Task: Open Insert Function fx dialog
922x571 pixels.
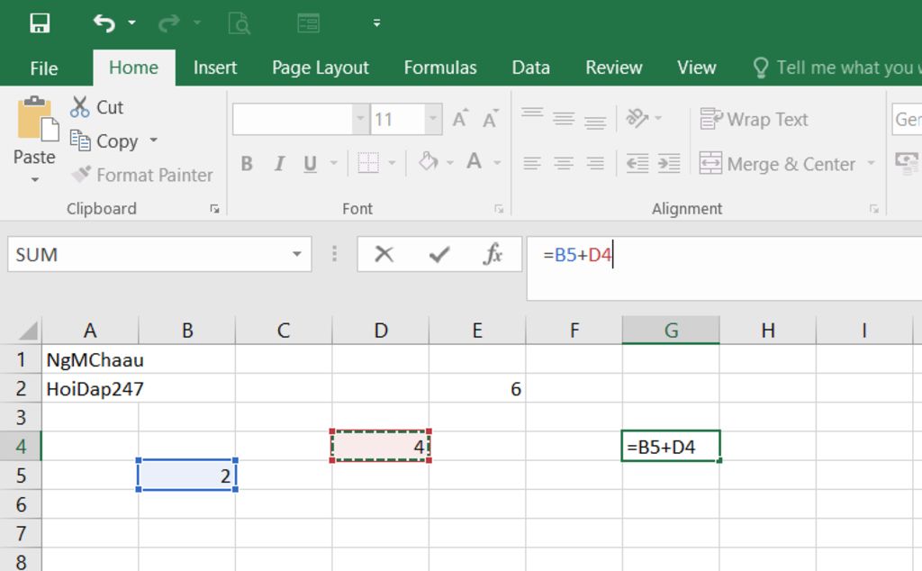Action: tap(493, 255)
